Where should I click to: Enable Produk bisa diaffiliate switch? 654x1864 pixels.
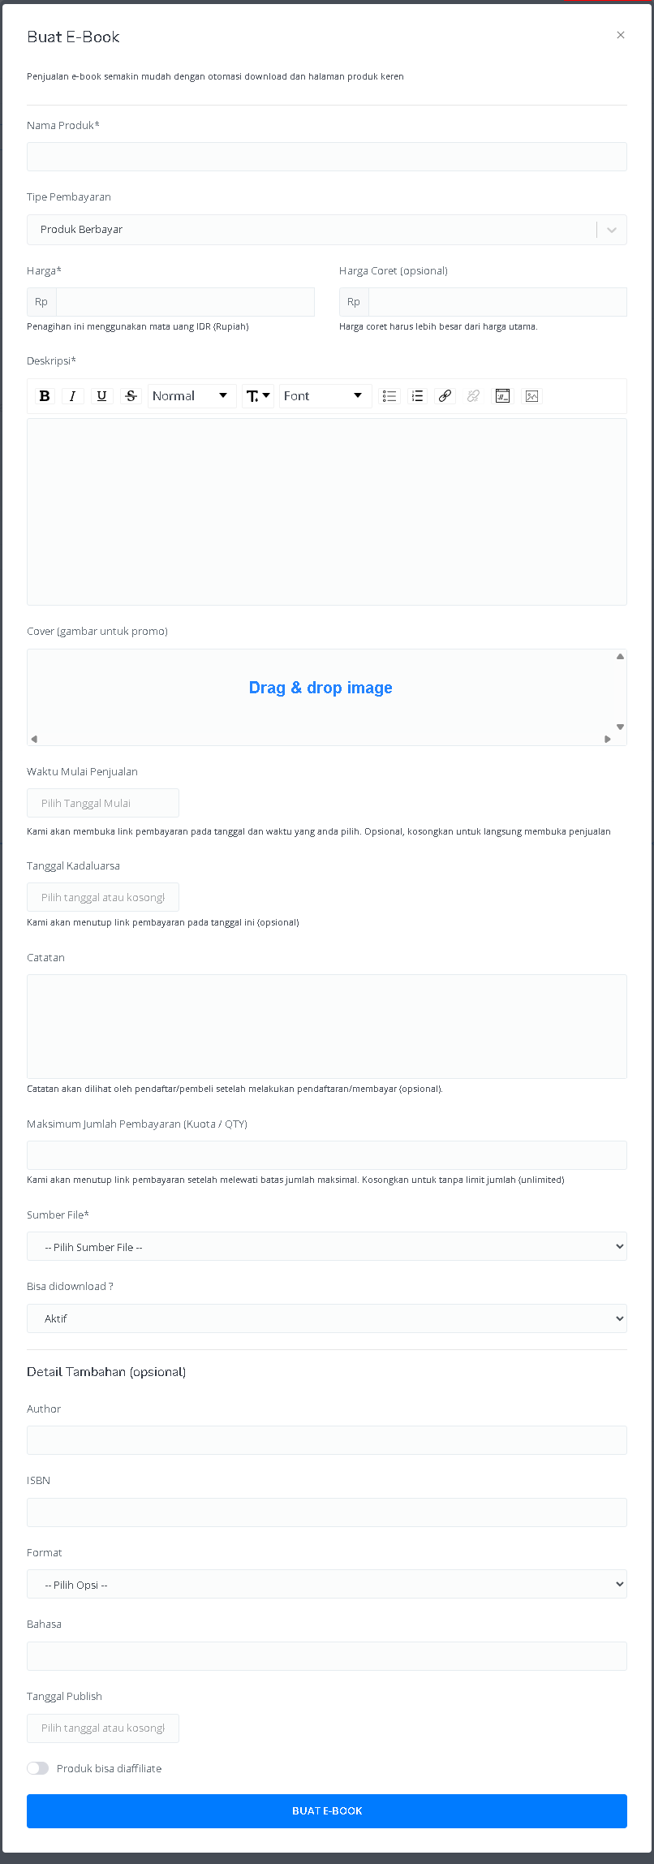point(38,1768)
